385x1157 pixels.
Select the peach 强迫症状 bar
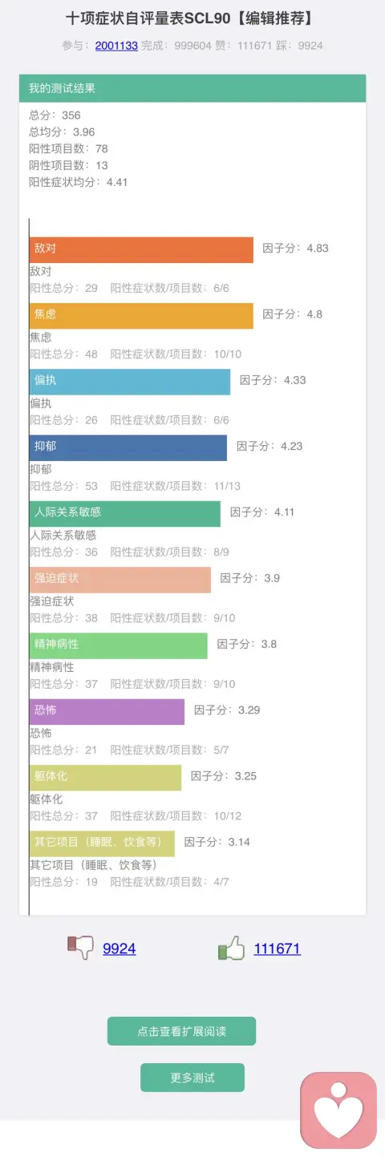120,579
